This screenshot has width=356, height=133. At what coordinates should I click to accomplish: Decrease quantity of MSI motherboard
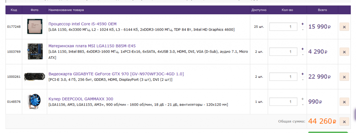(303, 55)
